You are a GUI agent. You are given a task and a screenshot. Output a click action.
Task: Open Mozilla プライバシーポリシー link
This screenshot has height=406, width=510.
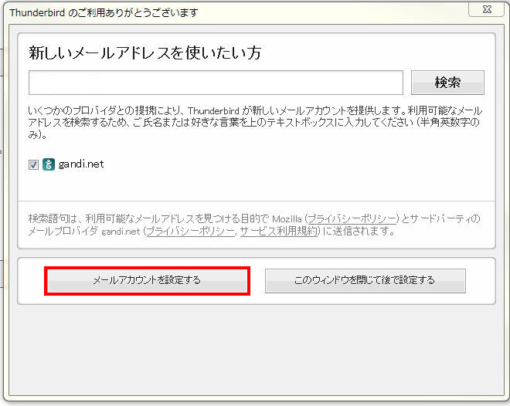[352, 218]
